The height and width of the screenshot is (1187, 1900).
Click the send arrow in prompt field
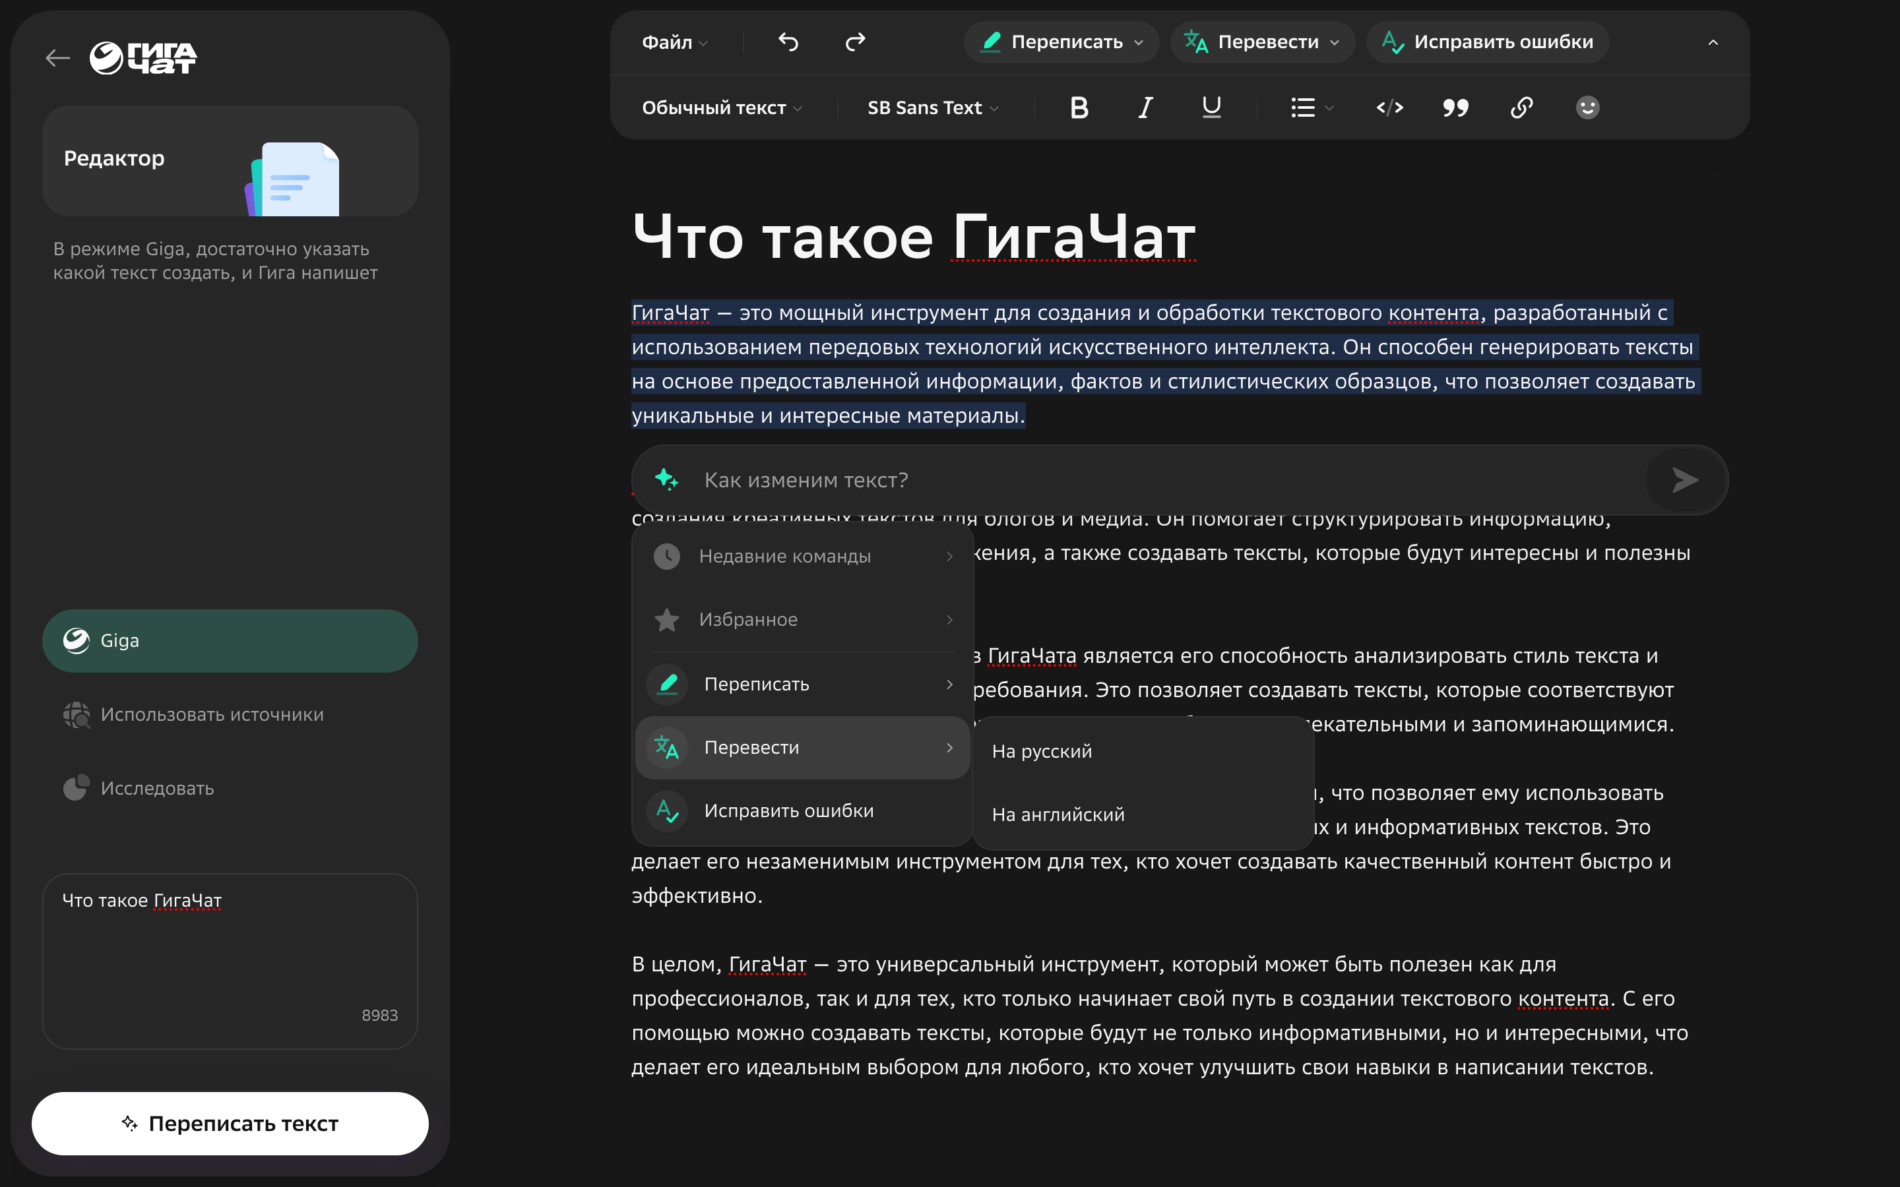coord(1685,479)
